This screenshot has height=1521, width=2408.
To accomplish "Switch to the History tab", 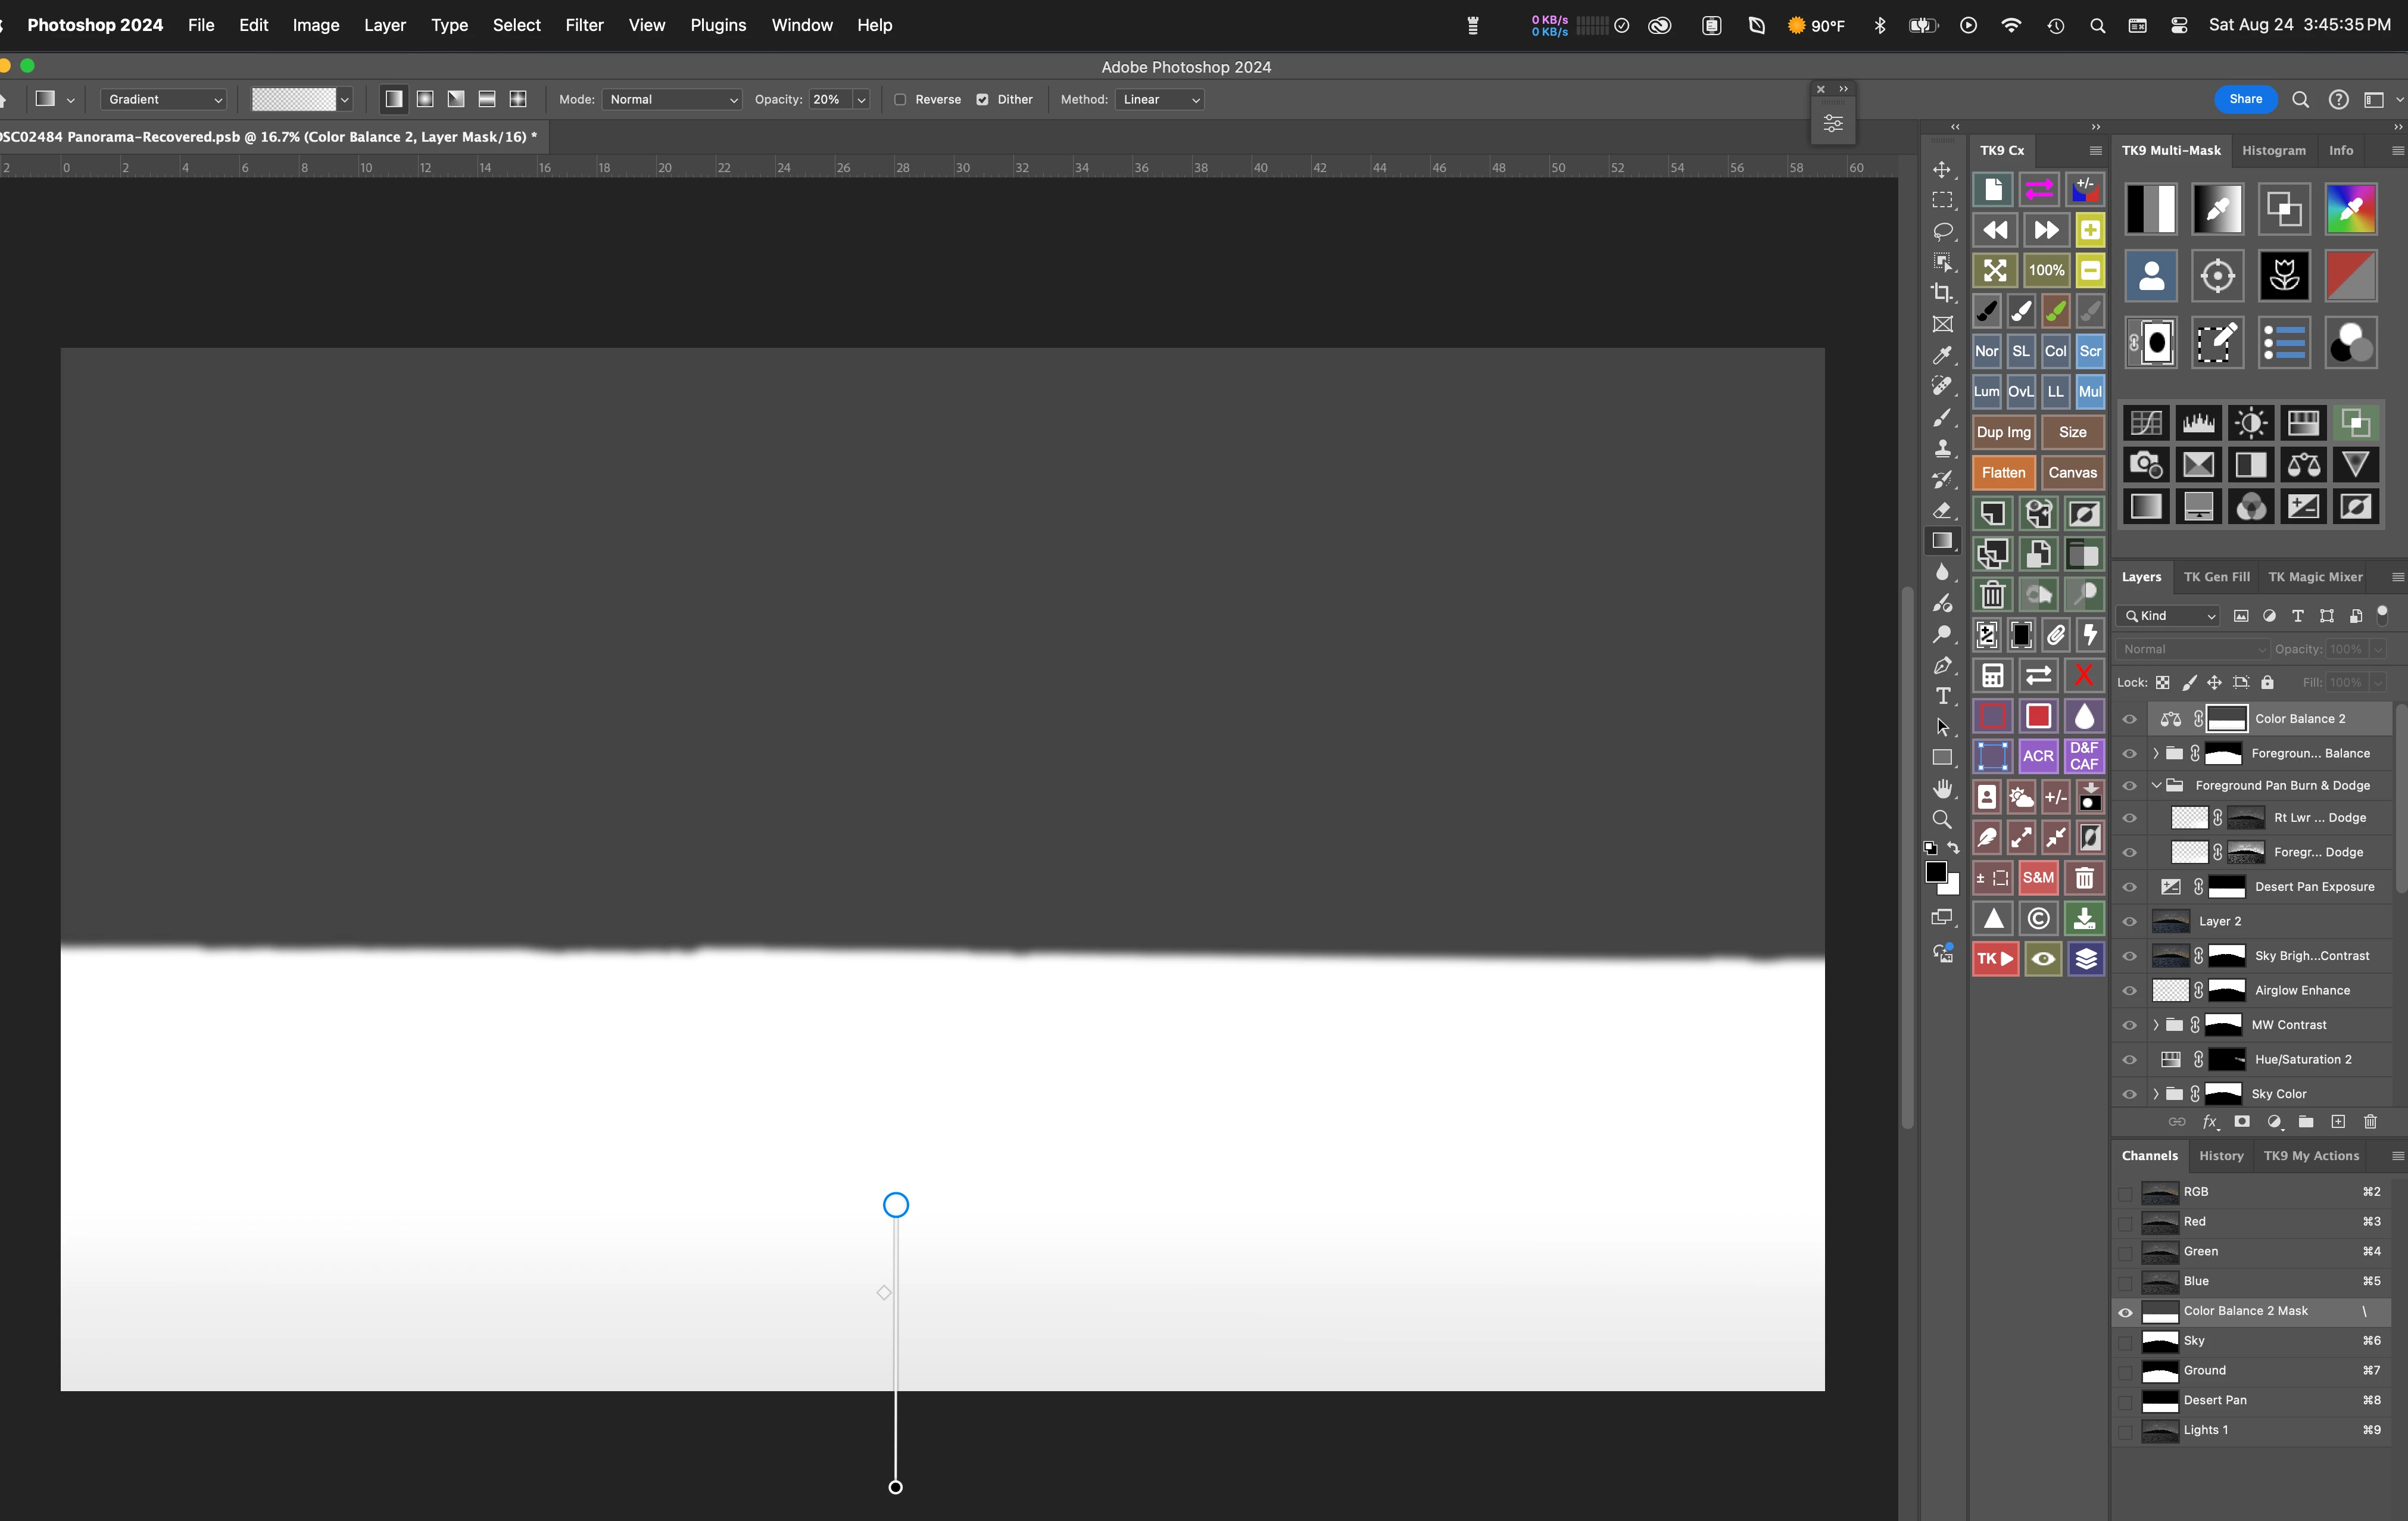I will coord(2221,1156).
